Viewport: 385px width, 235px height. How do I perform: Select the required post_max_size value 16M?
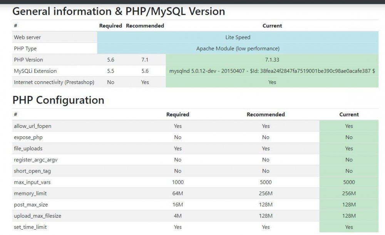click(177, 205)
